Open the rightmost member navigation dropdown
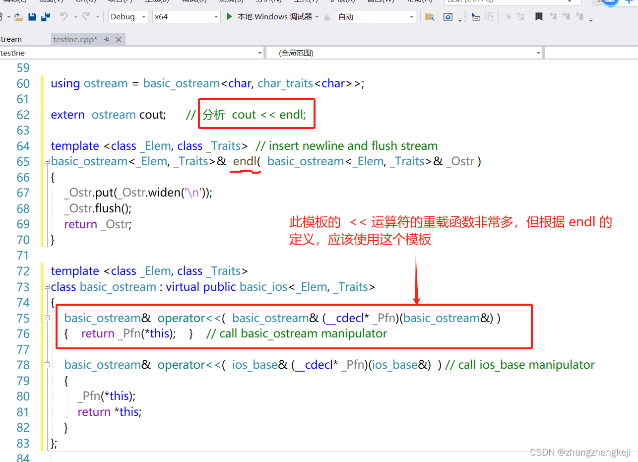 [591, 53]
